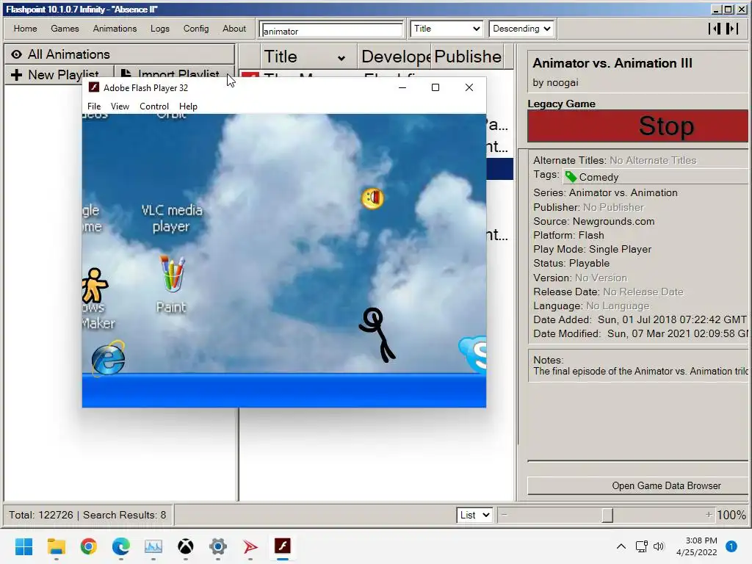The width and height of the screenshot is (752, 564).
Task: Open the Xbox app from the taskbar
Action: pos(186,546)
